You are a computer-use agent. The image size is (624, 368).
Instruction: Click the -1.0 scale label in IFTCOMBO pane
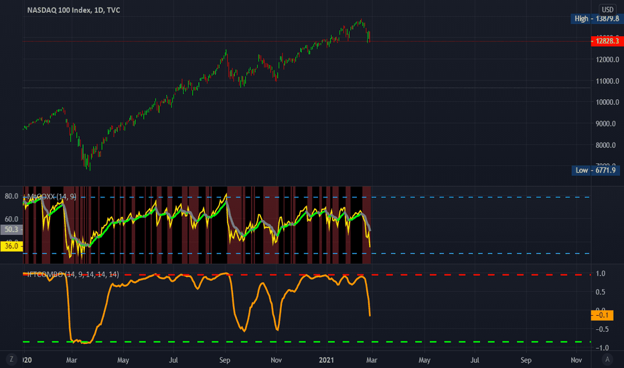(602, 348)
